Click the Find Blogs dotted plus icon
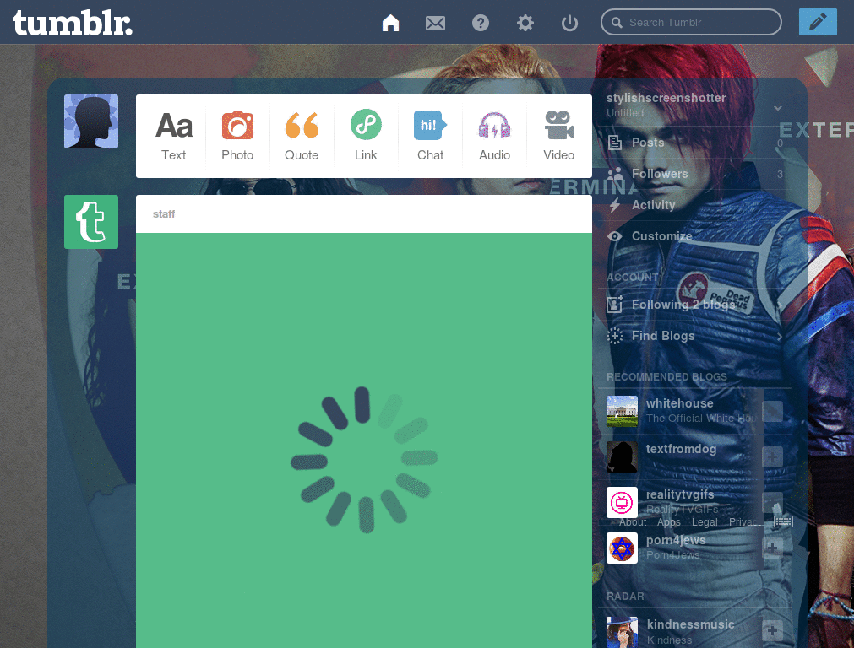Viewport: 865px width, 648px height. pyautogui.click(x=615, y=336)
